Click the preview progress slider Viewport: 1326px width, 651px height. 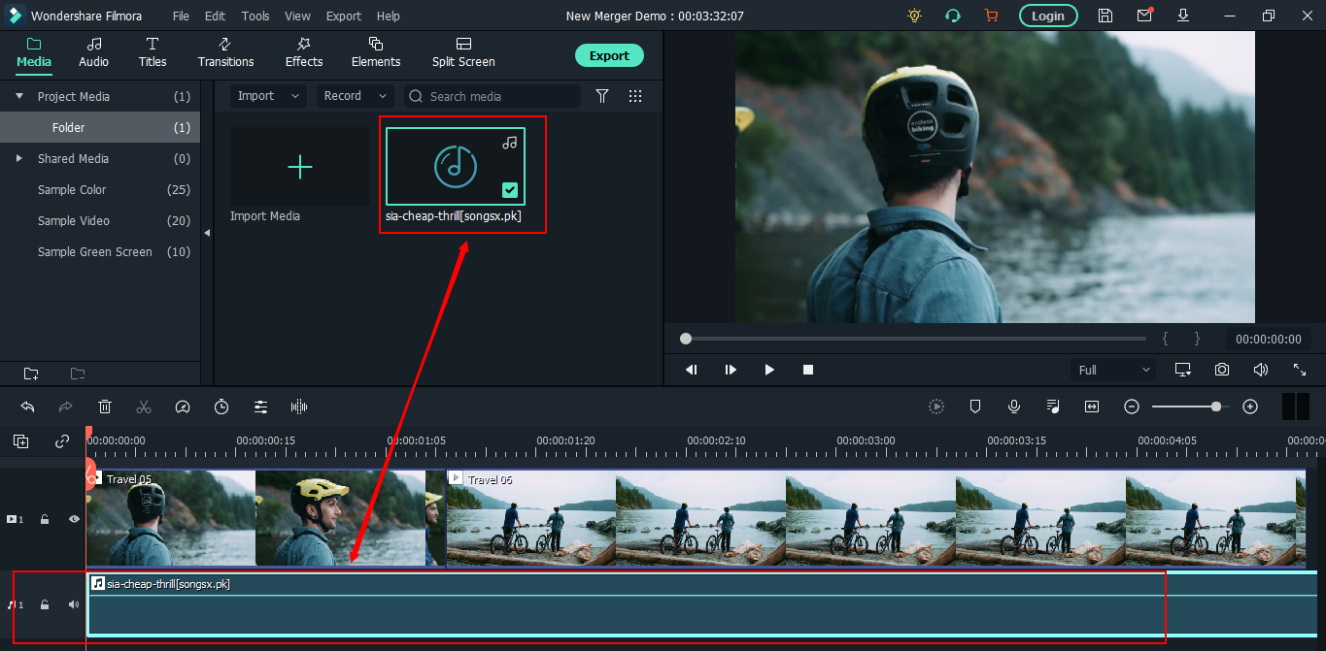pyautogui.click(x=915, y=339)
